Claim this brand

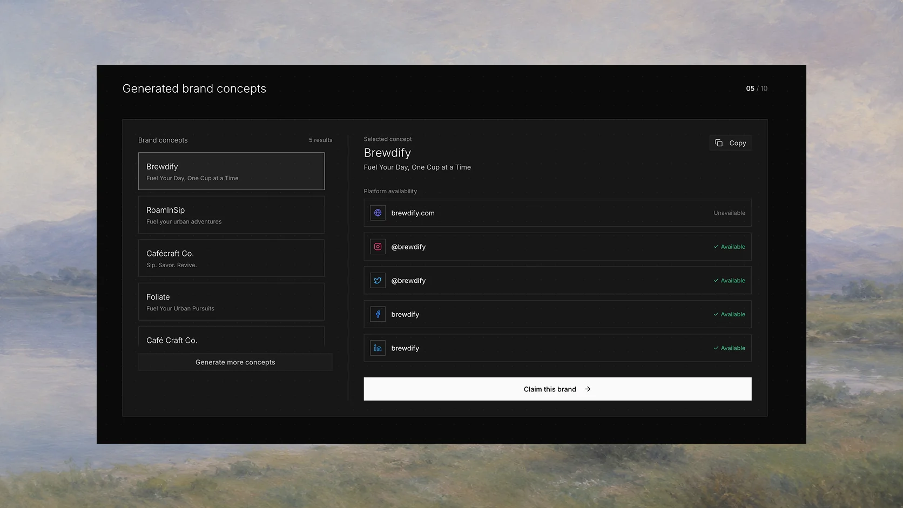point(557,389)
